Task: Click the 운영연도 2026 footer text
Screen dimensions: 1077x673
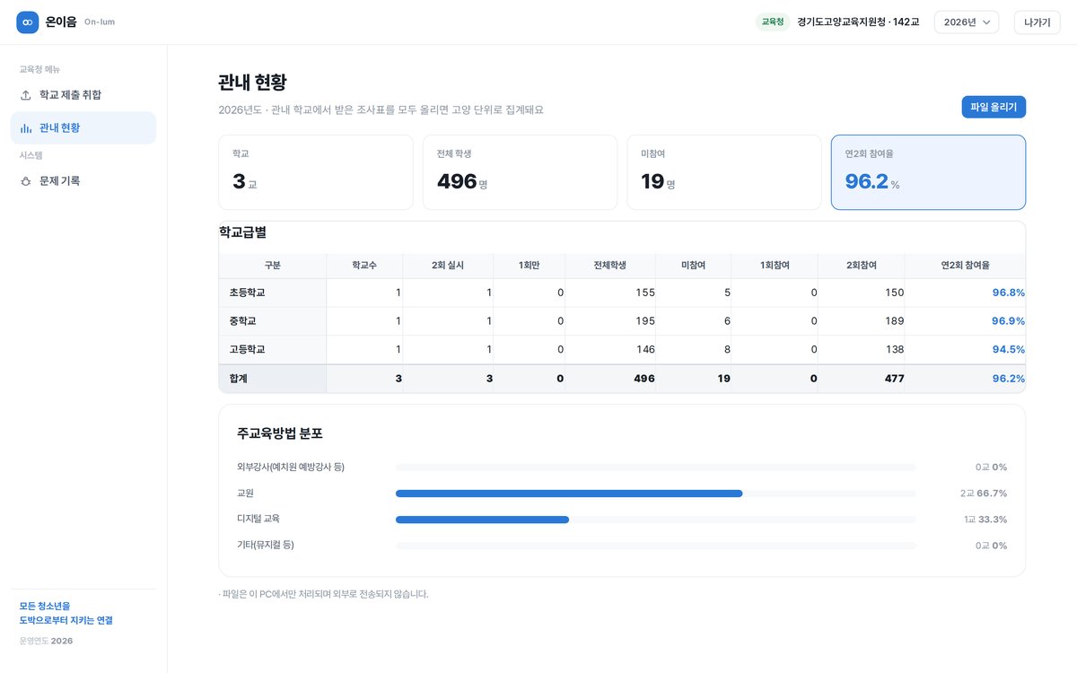Action: (x=47, y=641)
